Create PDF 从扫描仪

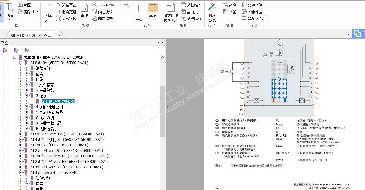pyautogui.click(x=191, y=5)
